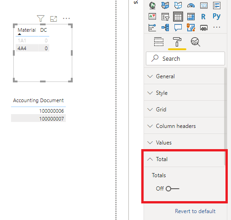
Task: Select the Filled map visual
Action: tap(165, 6)
